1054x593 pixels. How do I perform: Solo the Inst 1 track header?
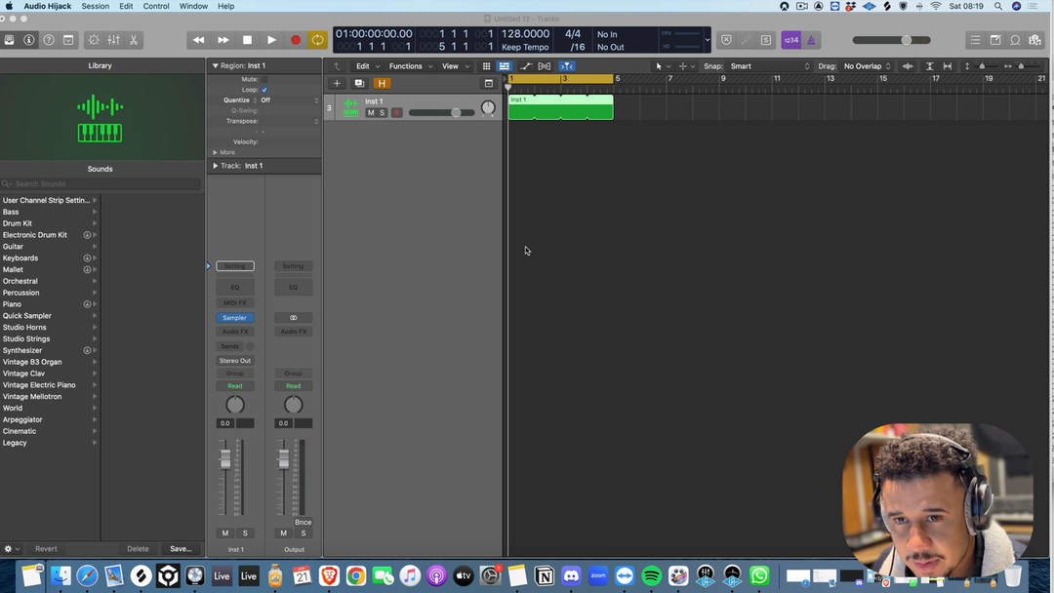point(383,113)
